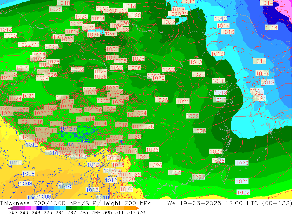Click the 299 legend value
The width and height of the screenshot is (292, 214).
(95, 212)
